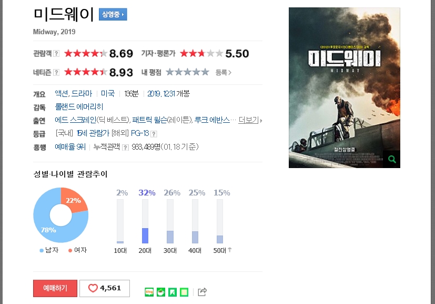Open help icon next to 관람객 rating
The image size is (435, 304).
56,53
